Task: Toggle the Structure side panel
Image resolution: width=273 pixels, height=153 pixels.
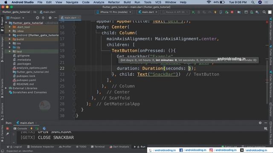Action: coord(2,111)
